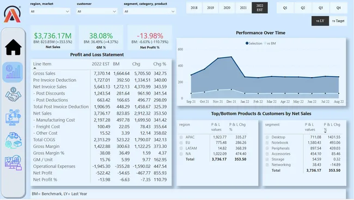Viewport: 354px width, 200px height.
Task: Expand the Accessories segment row
Action: 267,154
